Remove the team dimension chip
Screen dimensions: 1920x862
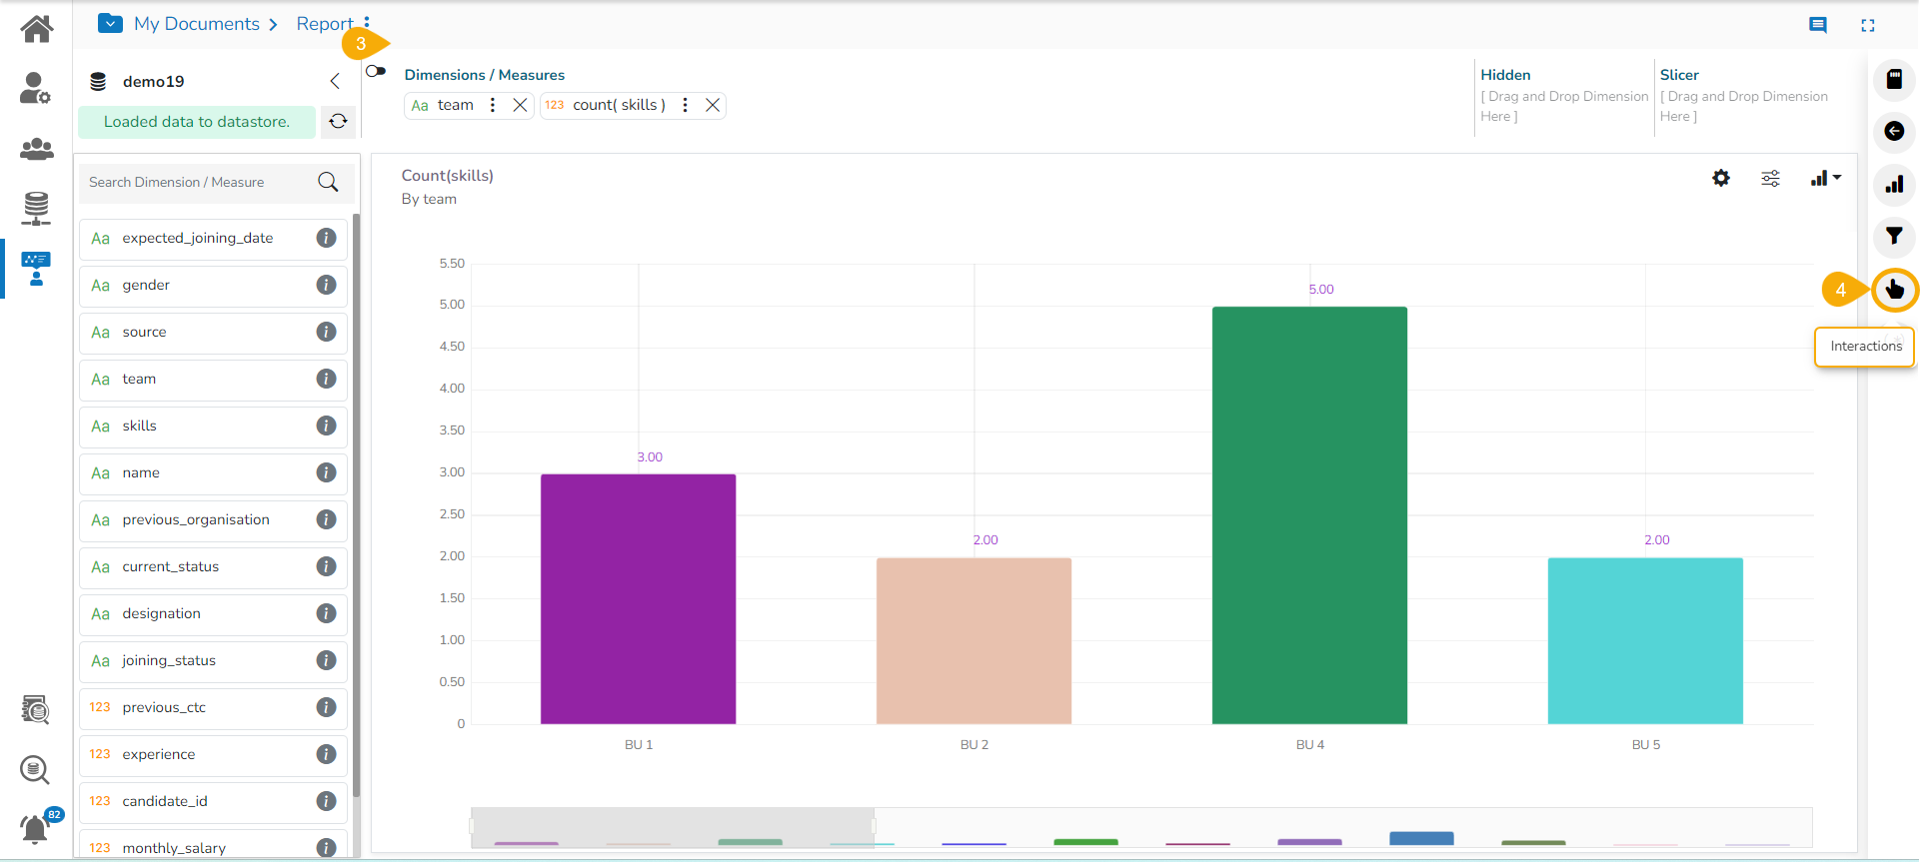tap(520, 105)
